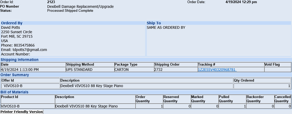
Task: Click the Printer Friendly Version button
Action: click(x=22, y=112)
